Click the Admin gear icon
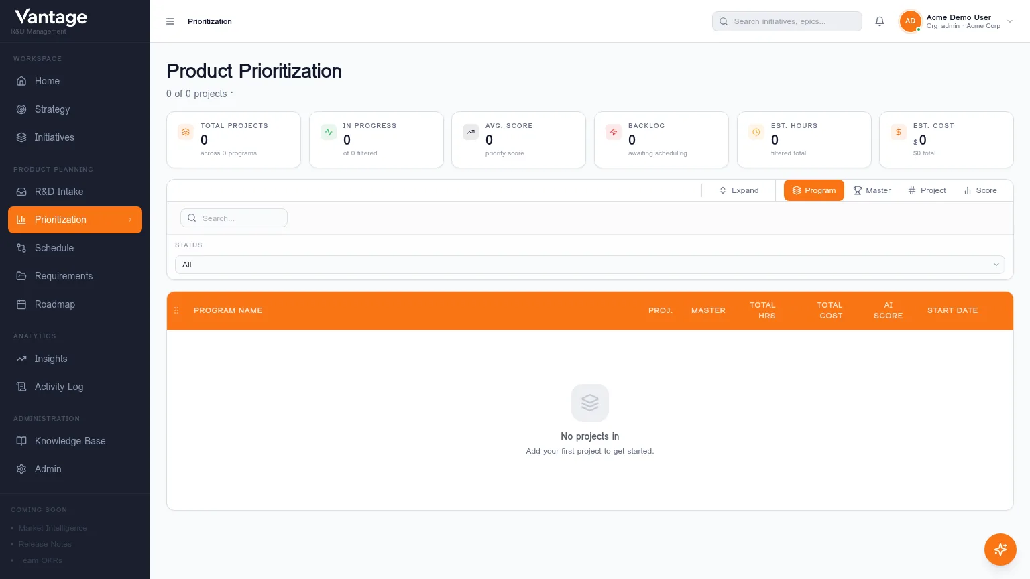This screenshot has width=1030, height=579. click(21, 469)
